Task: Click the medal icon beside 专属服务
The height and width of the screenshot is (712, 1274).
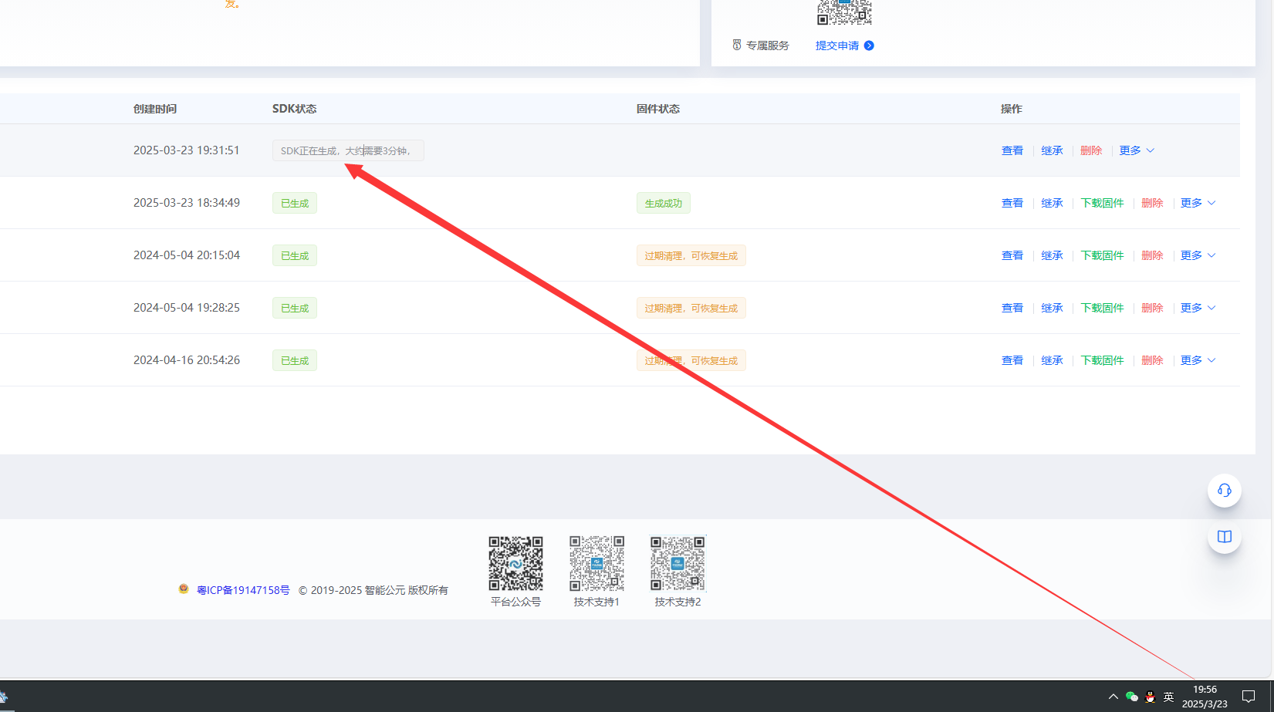Action: pos(736,46)
